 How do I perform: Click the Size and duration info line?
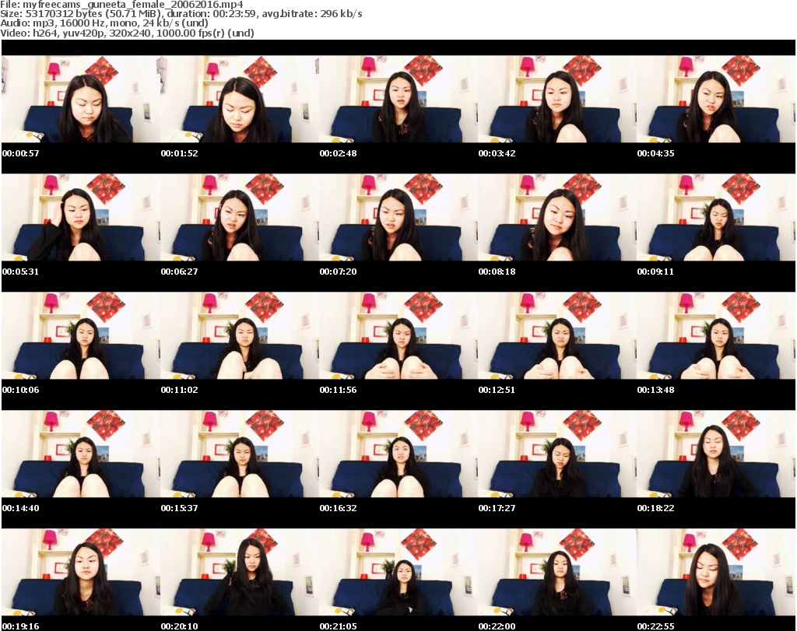[181, 14]
